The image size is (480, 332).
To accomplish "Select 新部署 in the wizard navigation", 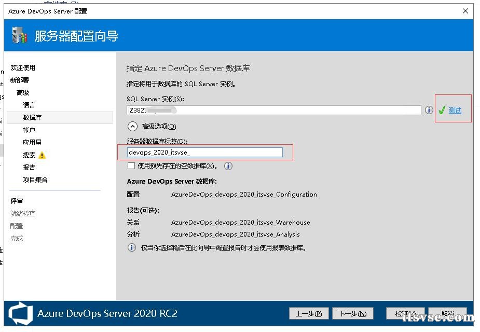I will (x=20, y=80).
